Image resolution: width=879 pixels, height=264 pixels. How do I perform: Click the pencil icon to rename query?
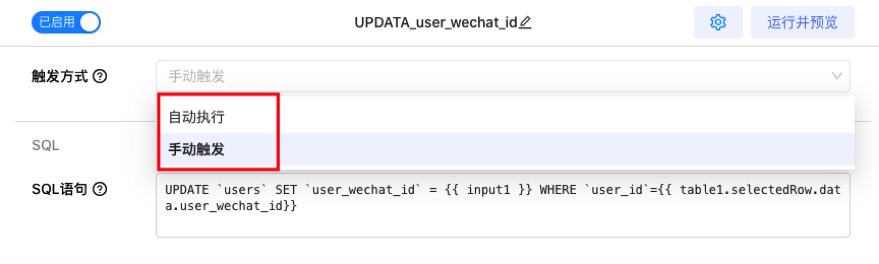coord(525,22)
